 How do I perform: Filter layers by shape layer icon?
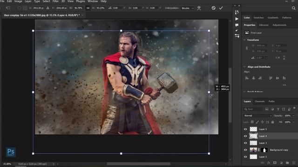click(284, 109)
